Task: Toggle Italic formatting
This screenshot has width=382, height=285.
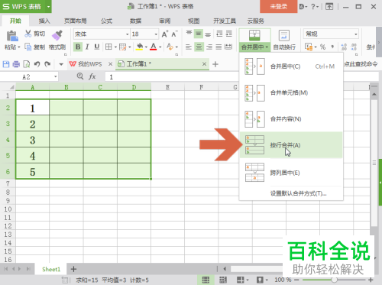Action: click(87, 47)
